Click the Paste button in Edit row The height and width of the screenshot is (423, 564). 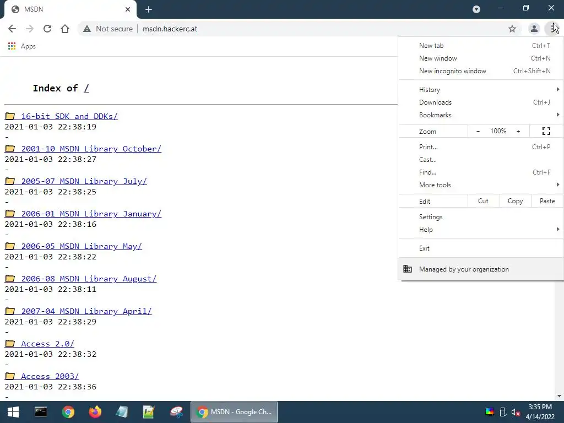click(547, 201)
